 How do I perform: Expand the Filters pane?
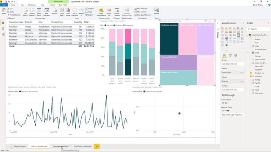[218, 23]
